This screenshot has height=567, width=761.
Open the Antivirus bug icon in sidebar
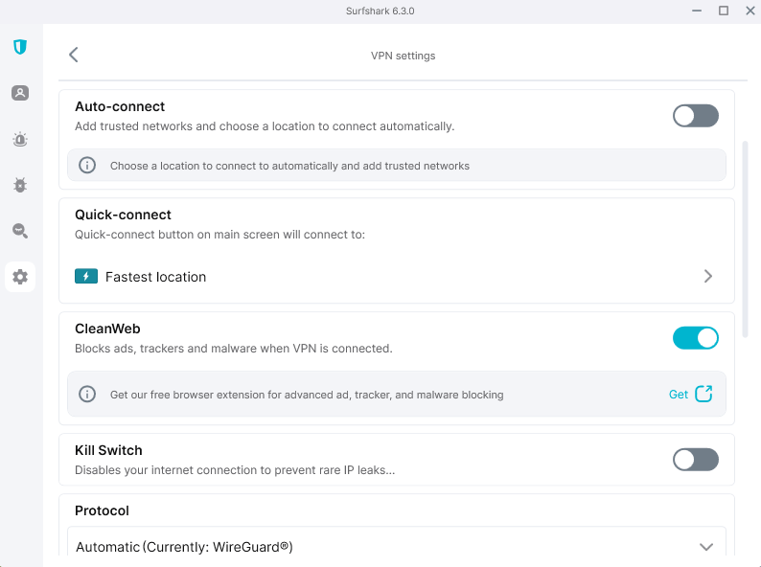point(20,185)
